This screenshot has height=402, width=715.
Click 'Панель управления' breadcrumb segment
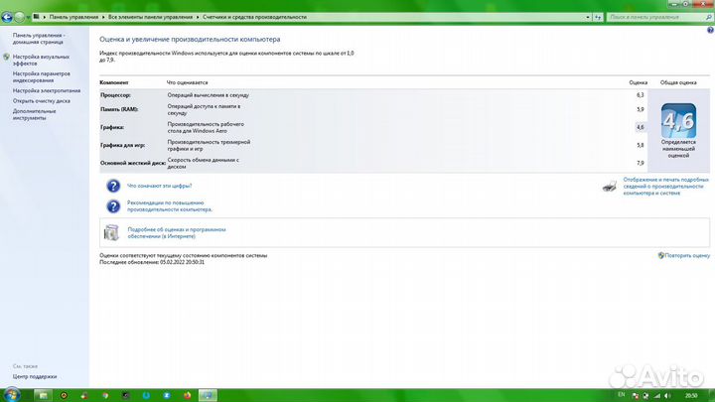(x=73, y=17)
